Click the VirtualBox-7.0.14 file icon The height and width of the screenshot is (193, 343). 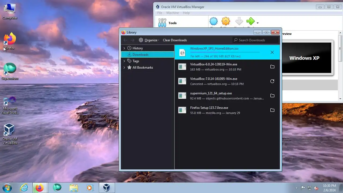click(x=182, y=81)
